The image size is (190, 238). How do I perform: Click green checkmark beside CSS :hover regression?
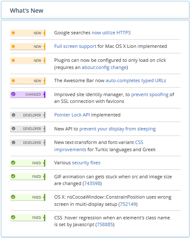(x=13, y=217)
